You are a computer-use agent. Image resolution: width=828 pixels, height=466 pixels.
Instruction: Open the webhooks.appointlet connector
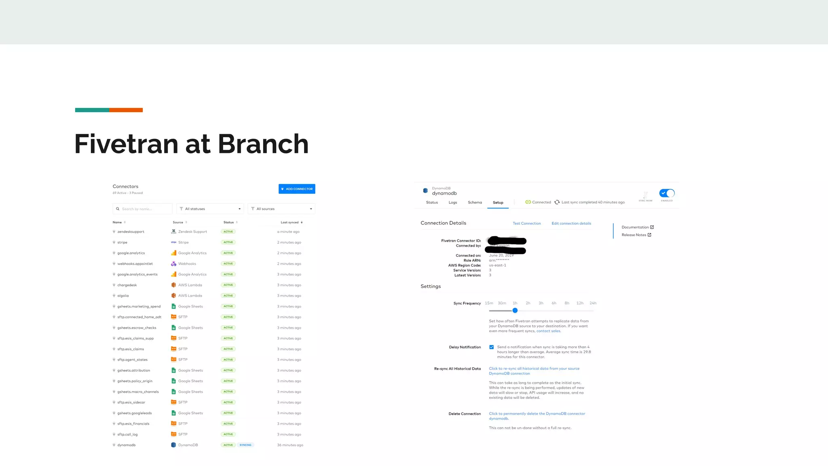click(x=214, y=264)
